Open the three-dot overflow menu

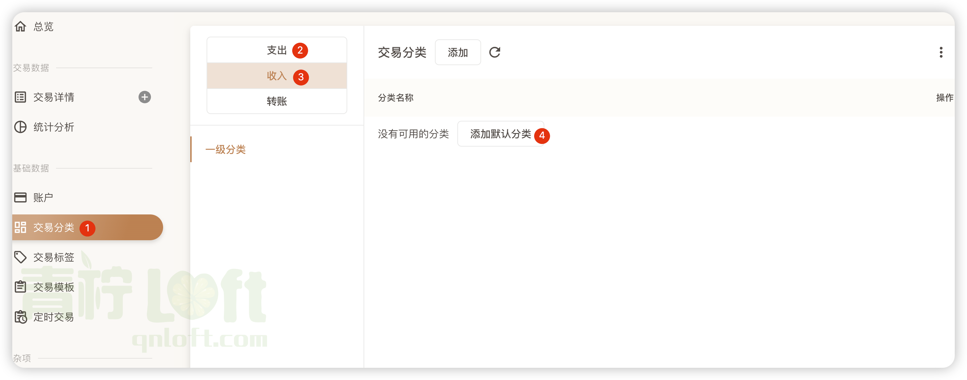941,52
